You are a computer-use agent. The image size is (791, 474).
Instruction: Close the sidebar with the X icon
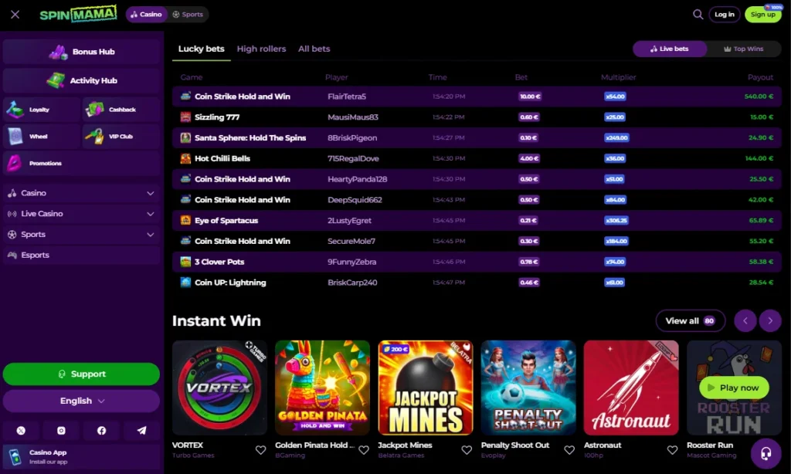[x=15, y=15]
